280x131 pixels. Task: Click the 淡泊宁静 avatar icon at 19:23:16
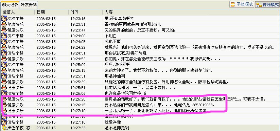[x=4, y=18]
